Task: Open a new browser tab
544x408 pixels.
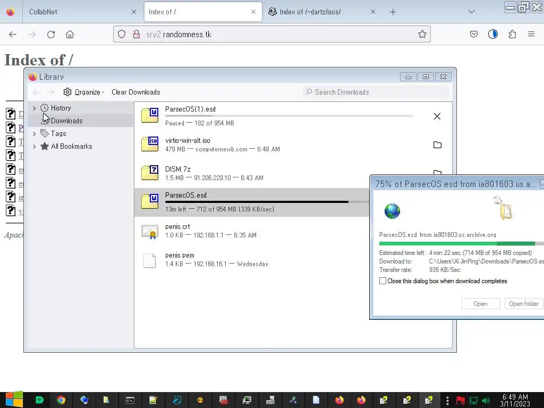Action: pos(393,12)
